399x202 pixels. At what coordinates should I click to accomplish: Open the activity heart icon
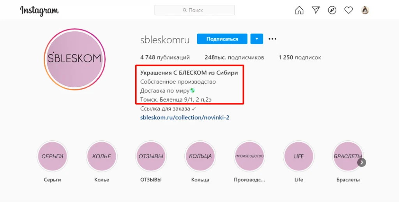(x=348, y=10)
